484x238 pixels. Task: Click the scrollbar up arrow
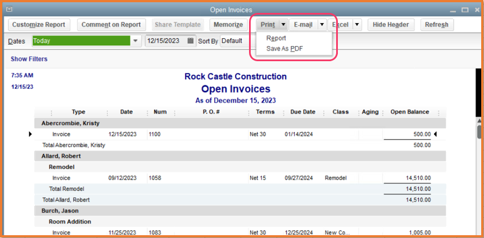pos(480,120)
